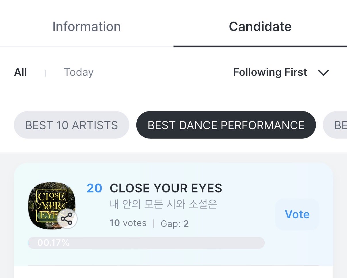Switch to the Today filter
The height and width of the screenshot is (278, 347).
[x=79, y=72]
